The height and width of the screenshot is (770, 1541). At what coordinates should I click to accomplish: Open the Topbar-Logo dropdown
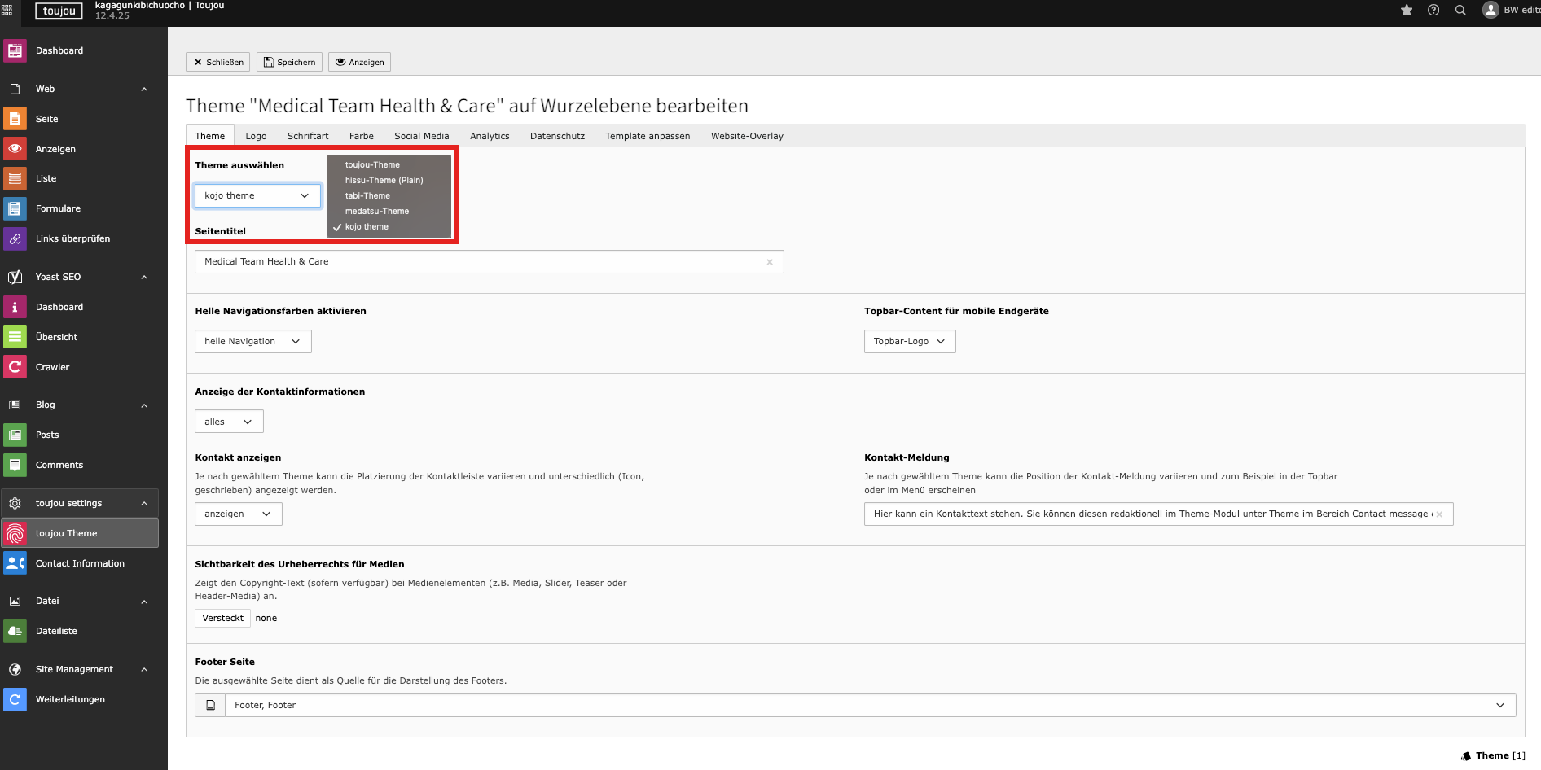point(909,341)
